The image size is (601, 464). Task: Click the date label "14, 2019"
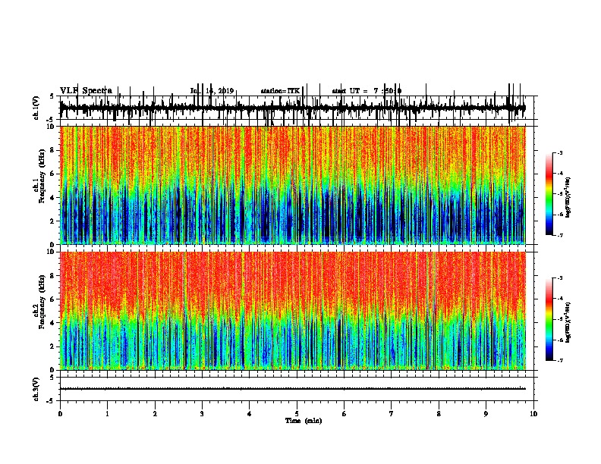(219, 91)
